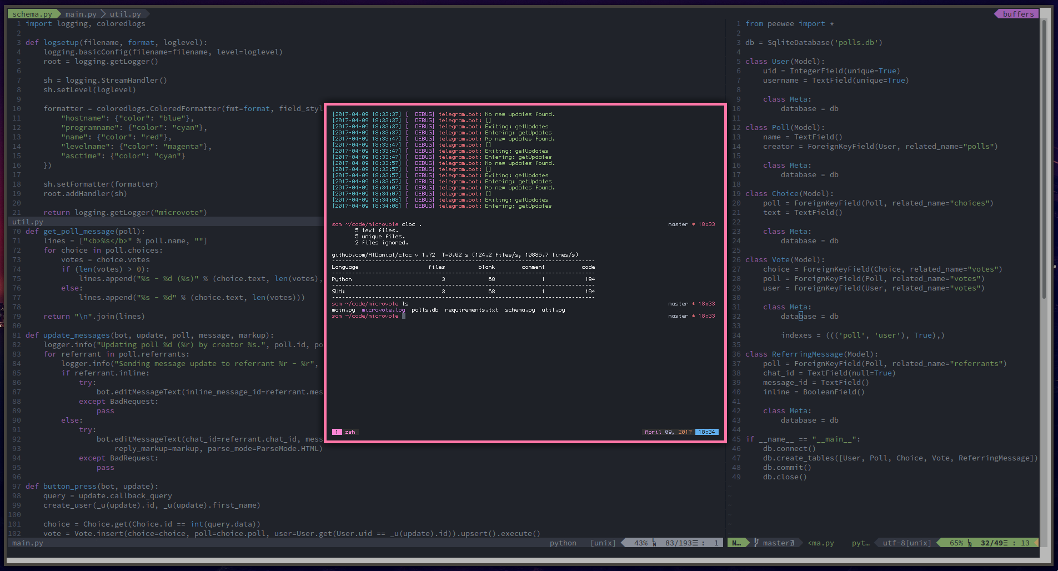Click the April 09, 2017 date segment

(668, 432)
